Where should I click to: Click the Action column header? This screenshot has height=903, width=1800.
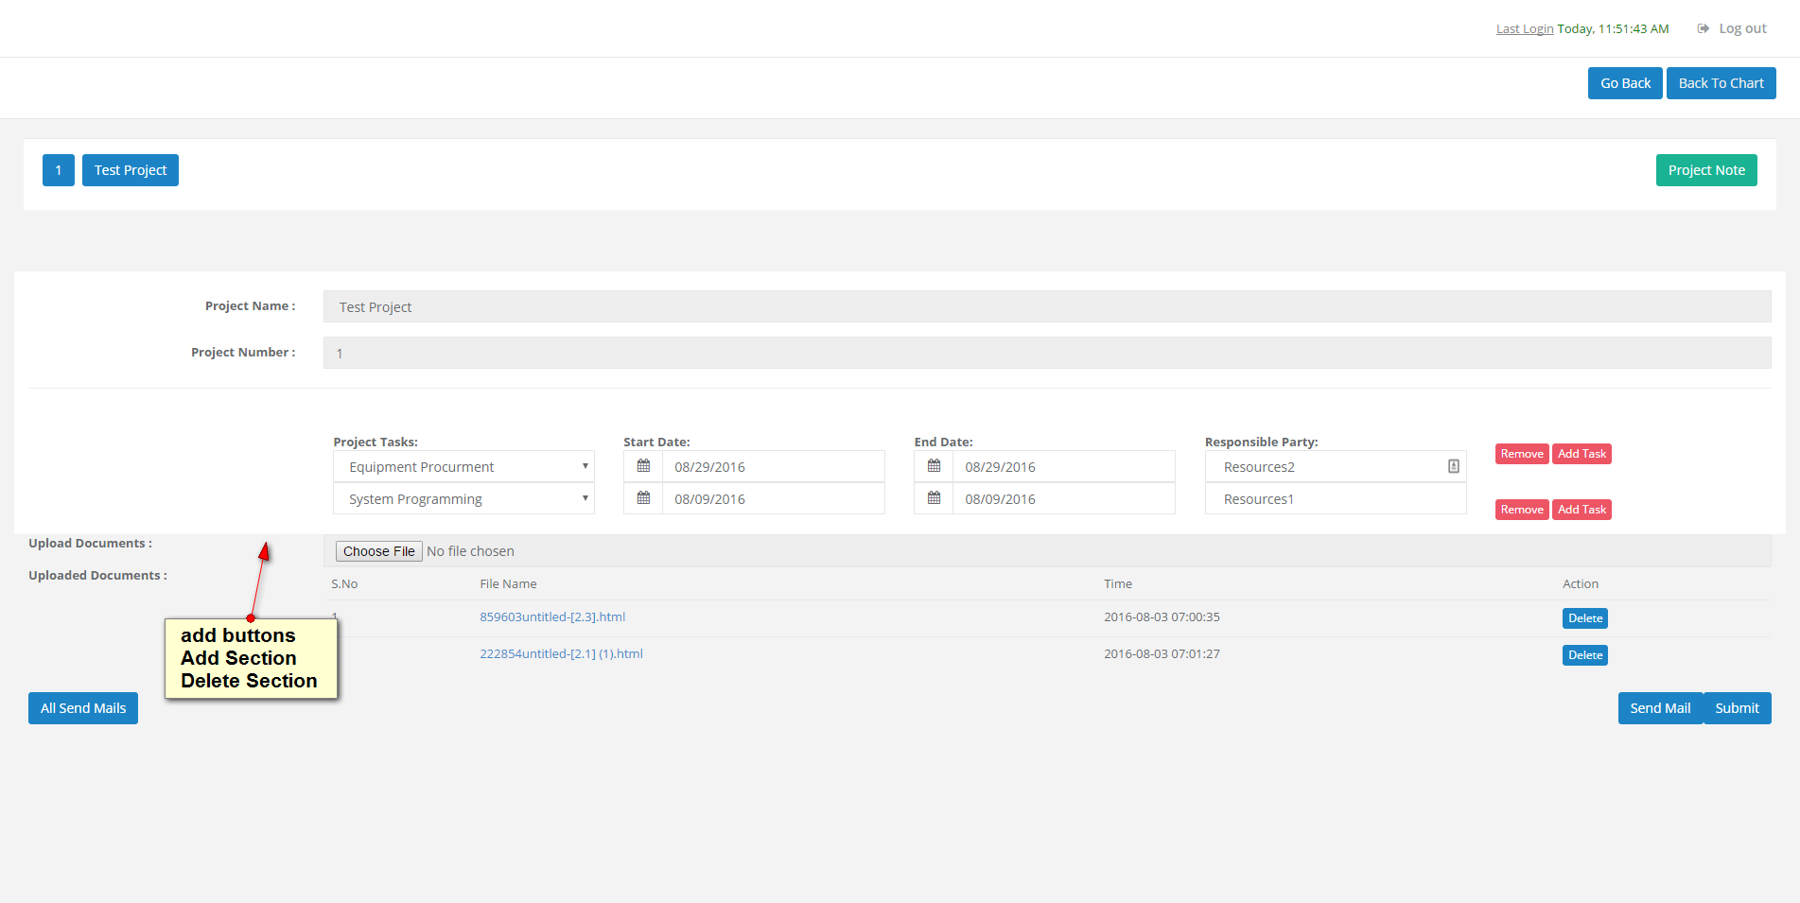click(x=1581, y=583)
